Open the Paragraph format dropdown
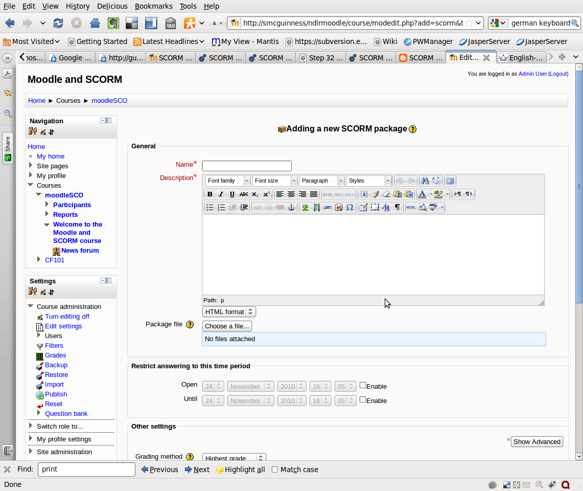 pyautogui.click(x=321, y=181)
